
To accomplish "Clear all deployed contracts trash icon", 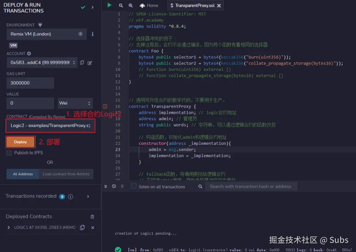I will 92,217.
